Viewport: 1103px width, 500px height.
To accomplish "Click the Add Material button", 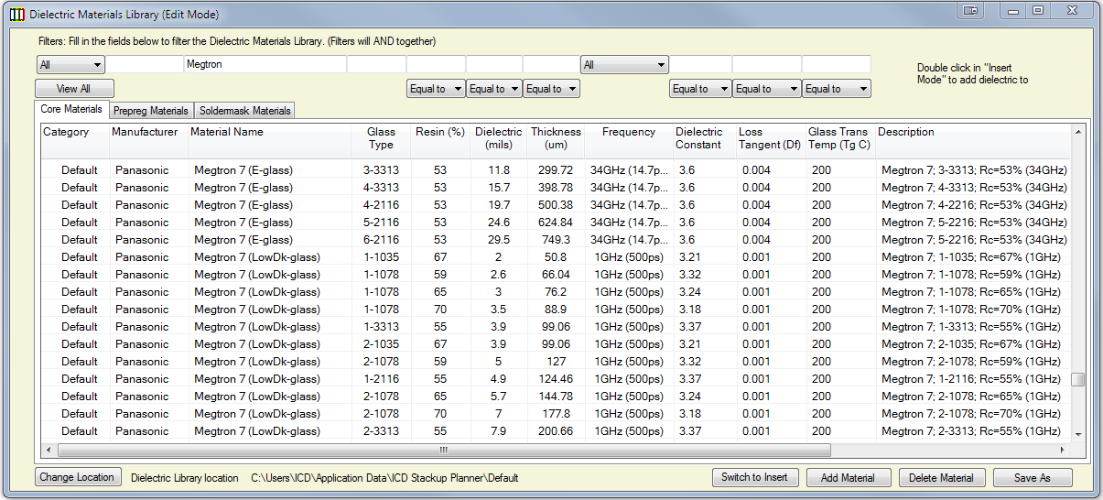I will 848,477.
